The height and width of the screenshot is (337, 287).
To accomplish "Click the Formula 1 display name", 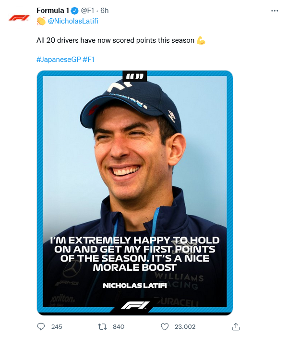I will coord(53,11).
